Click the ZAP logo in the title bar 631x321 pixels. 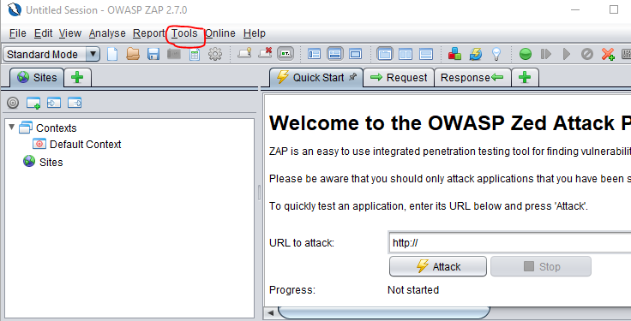point(14,9)
